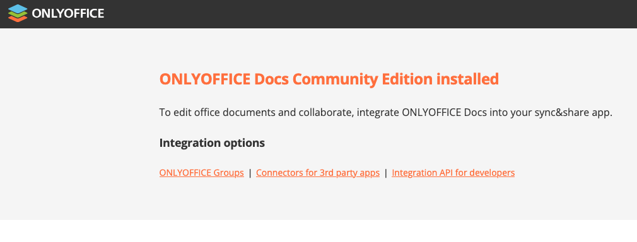Select the orange "Docs Community Edition installed" heading
The image size is (637, 242).
[x=329, y=79]
